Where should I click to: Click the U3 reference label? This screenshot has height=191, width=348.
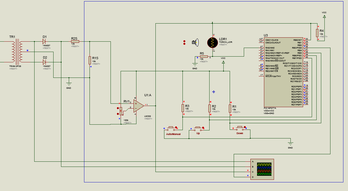266,35
